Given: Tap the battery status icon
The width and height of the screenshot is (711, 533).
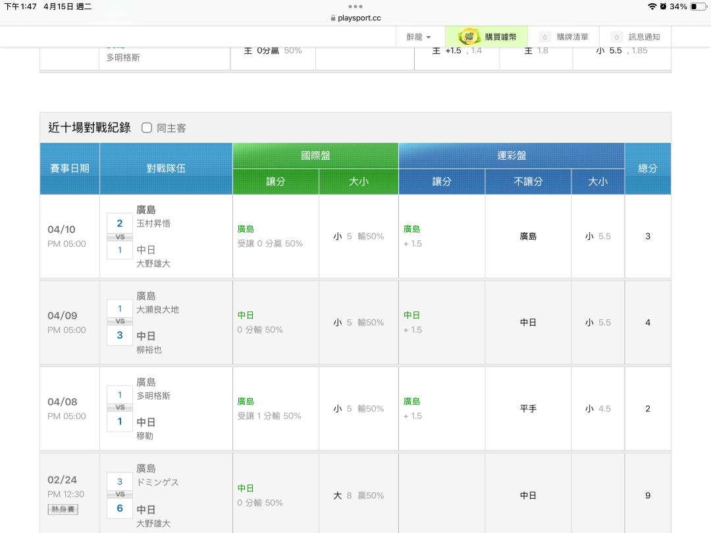Looking at the screenshot, I should (x=698, y=7).
